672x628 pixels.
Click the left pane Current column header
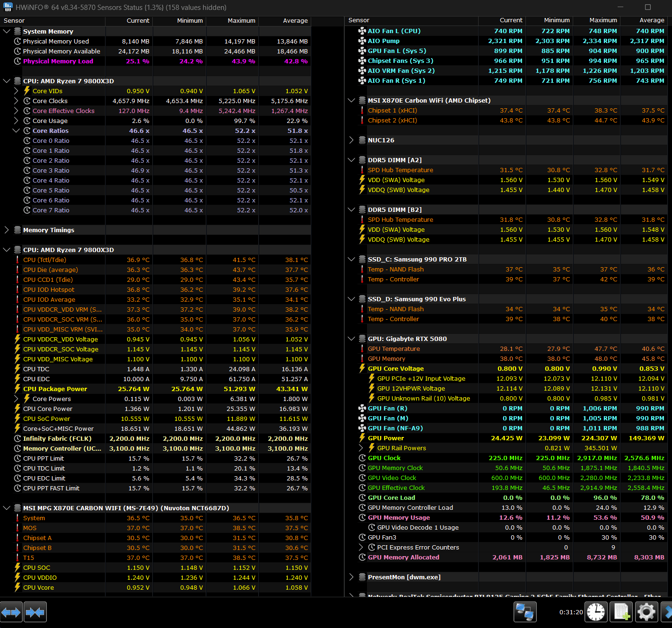(129, 21)
